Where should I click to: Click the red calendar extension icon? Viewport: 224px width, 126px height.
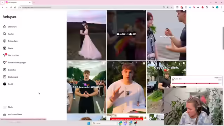pos(182,7)
